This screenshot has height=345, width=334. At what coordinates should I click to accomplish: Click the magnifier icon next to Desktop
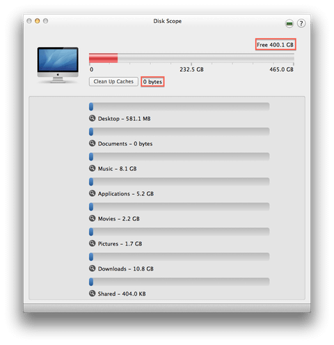point(92,118)
